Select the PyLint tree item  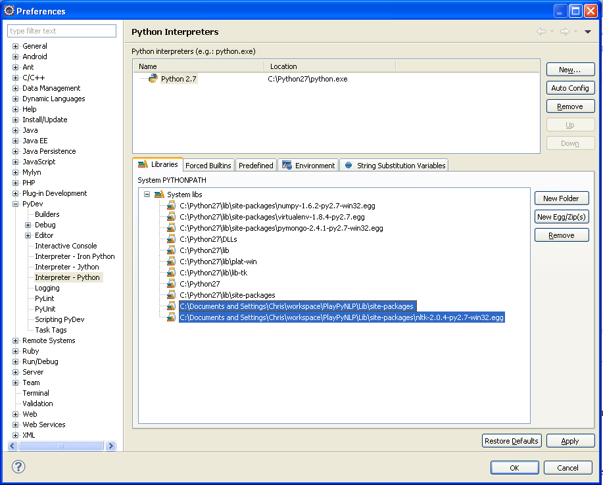pos(45,298)
